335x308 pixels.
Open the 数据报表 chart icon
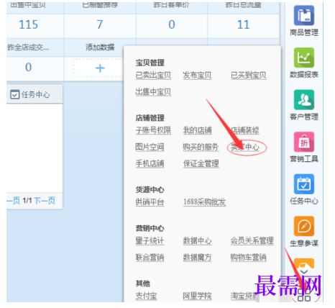coord(304,58)
